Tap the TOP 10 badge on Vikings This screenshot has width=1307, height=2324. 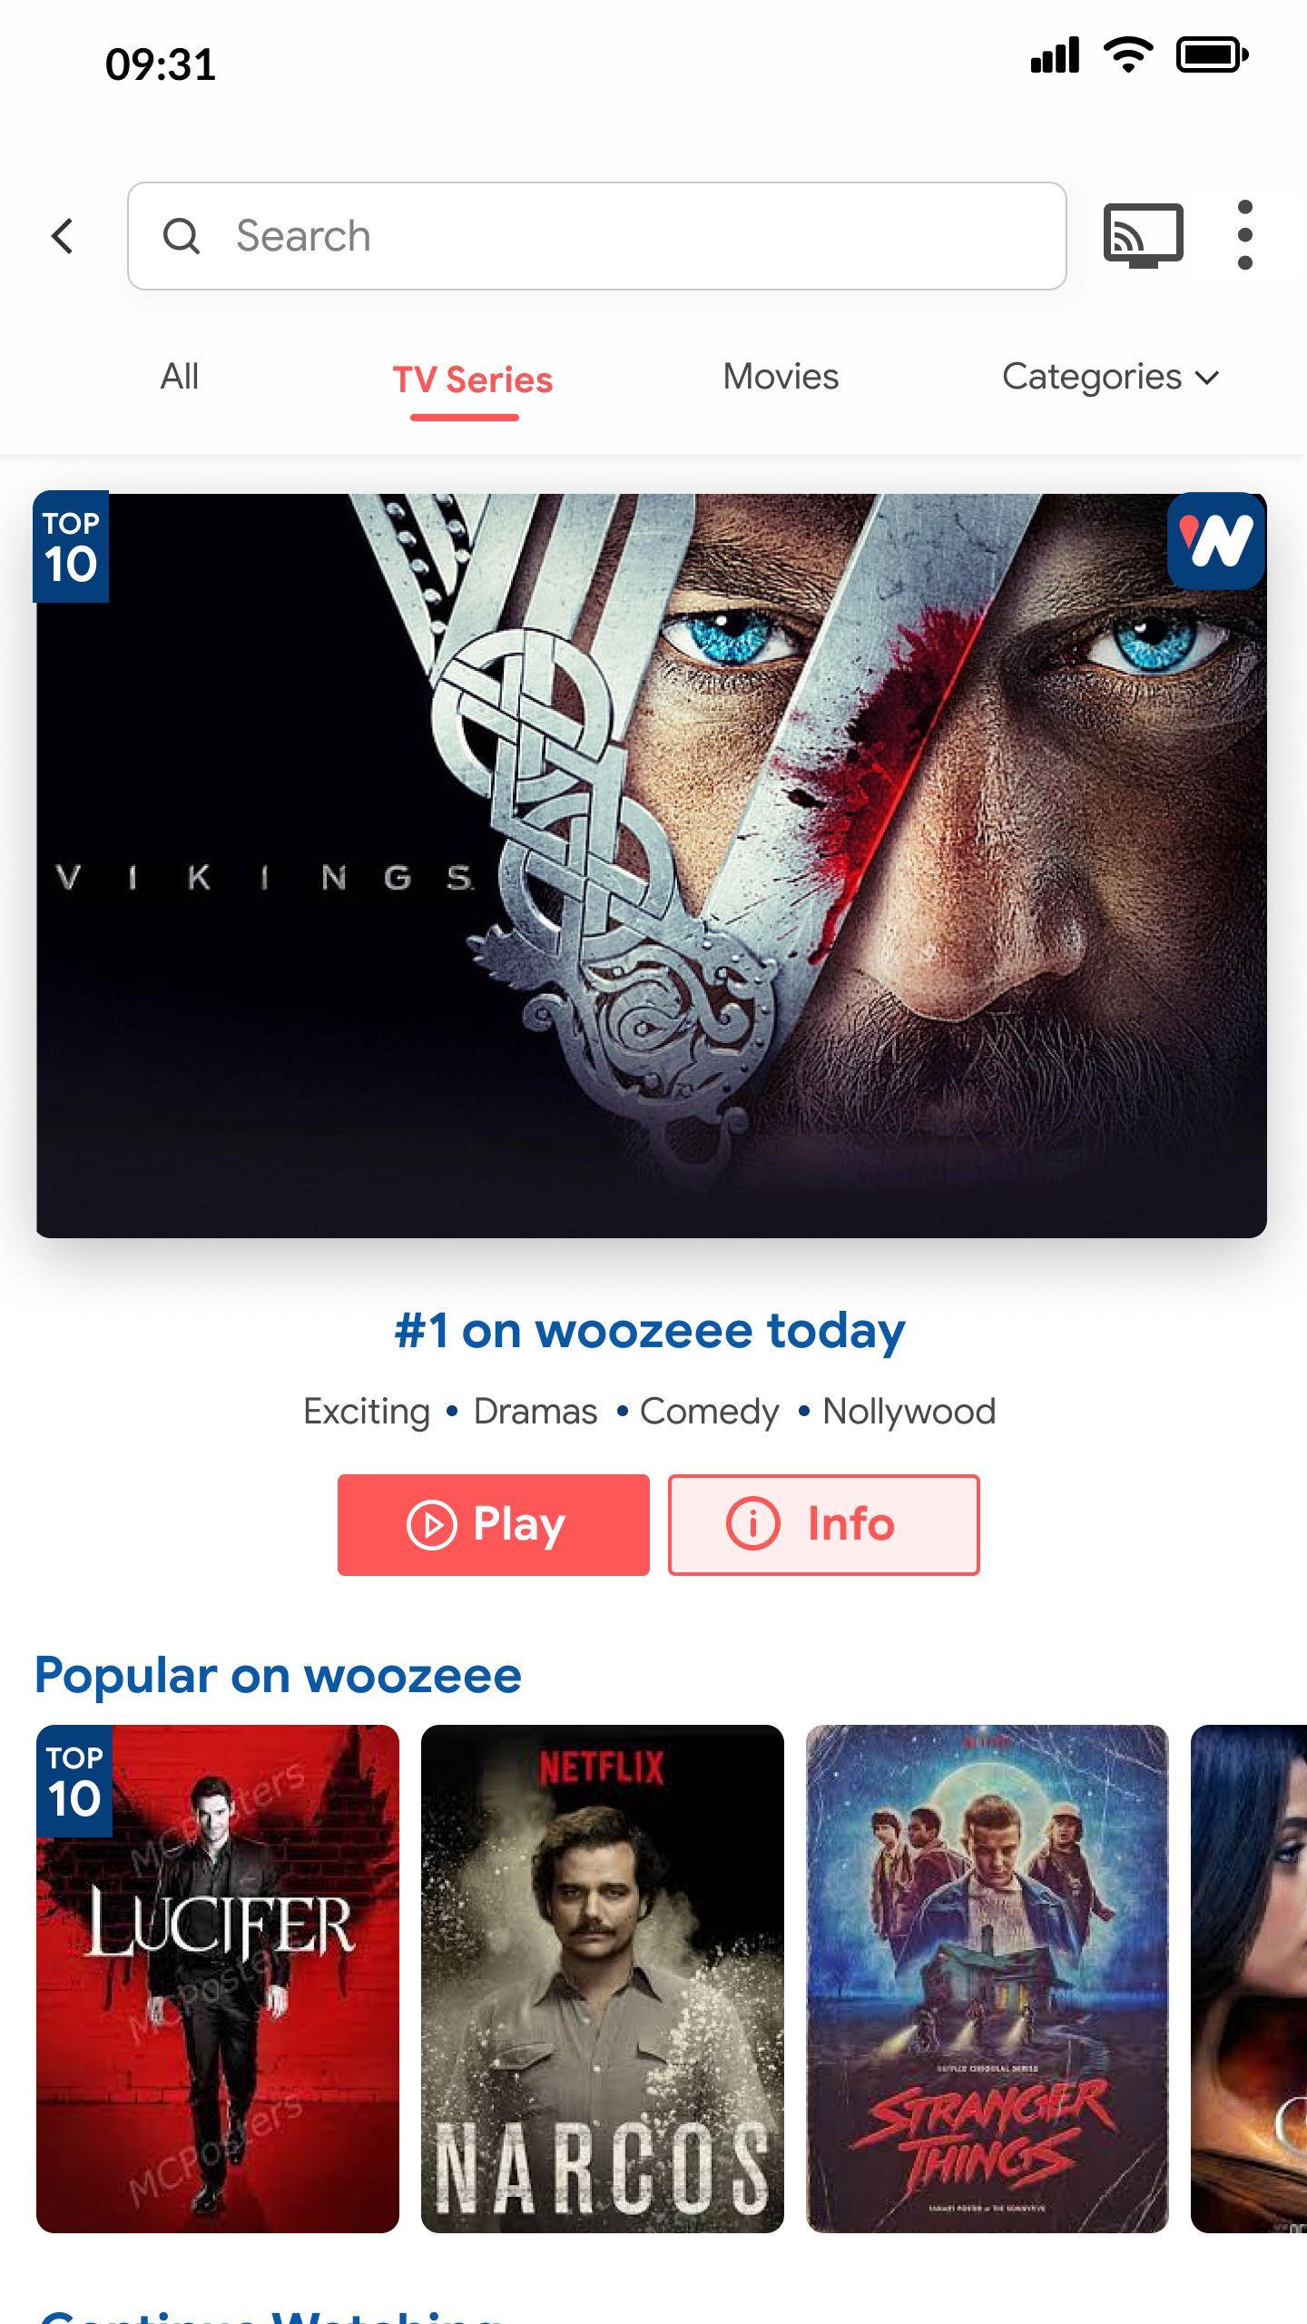(x=71, y=547)
